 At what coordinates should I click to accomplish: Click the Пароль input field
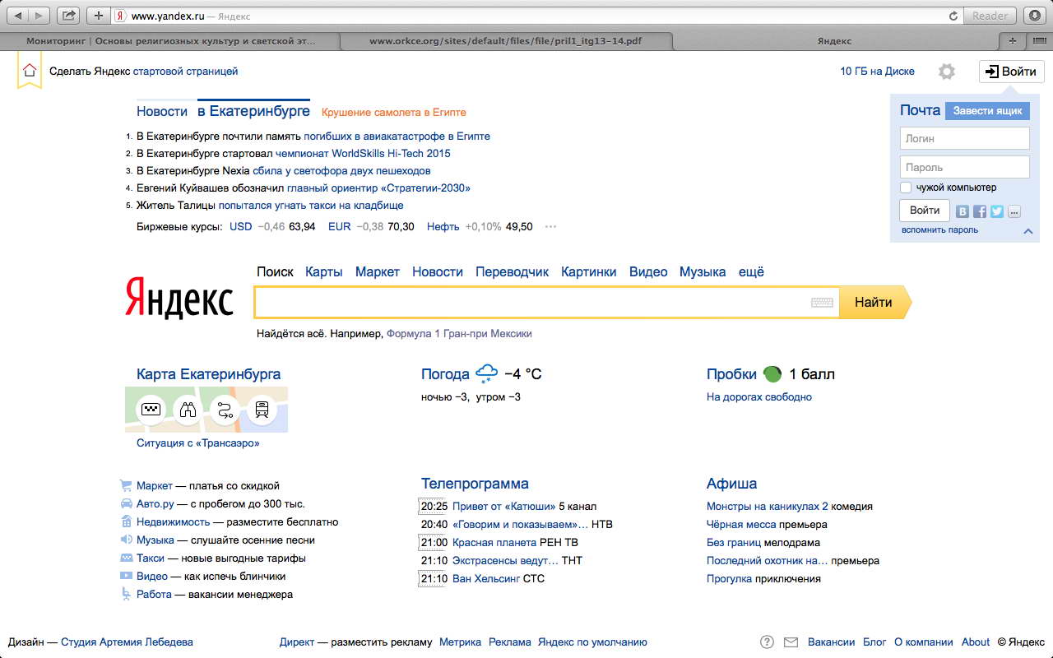point(964,167)
